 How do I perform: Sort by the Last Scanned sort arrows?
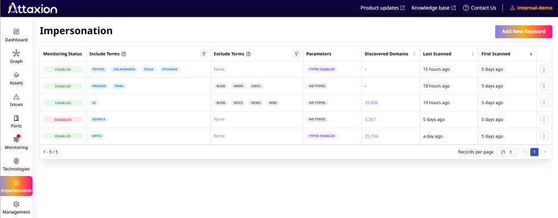472,54
